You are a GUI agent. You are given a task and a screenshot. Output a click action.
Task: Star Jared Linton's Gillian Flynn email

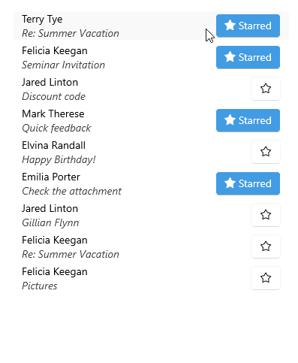coord(266,215)
